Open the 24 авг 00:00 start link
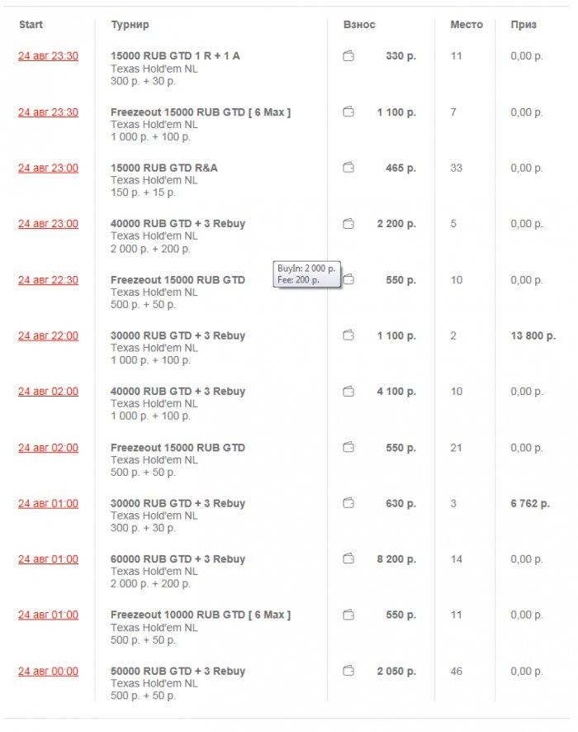 click(x=48, y=671)
